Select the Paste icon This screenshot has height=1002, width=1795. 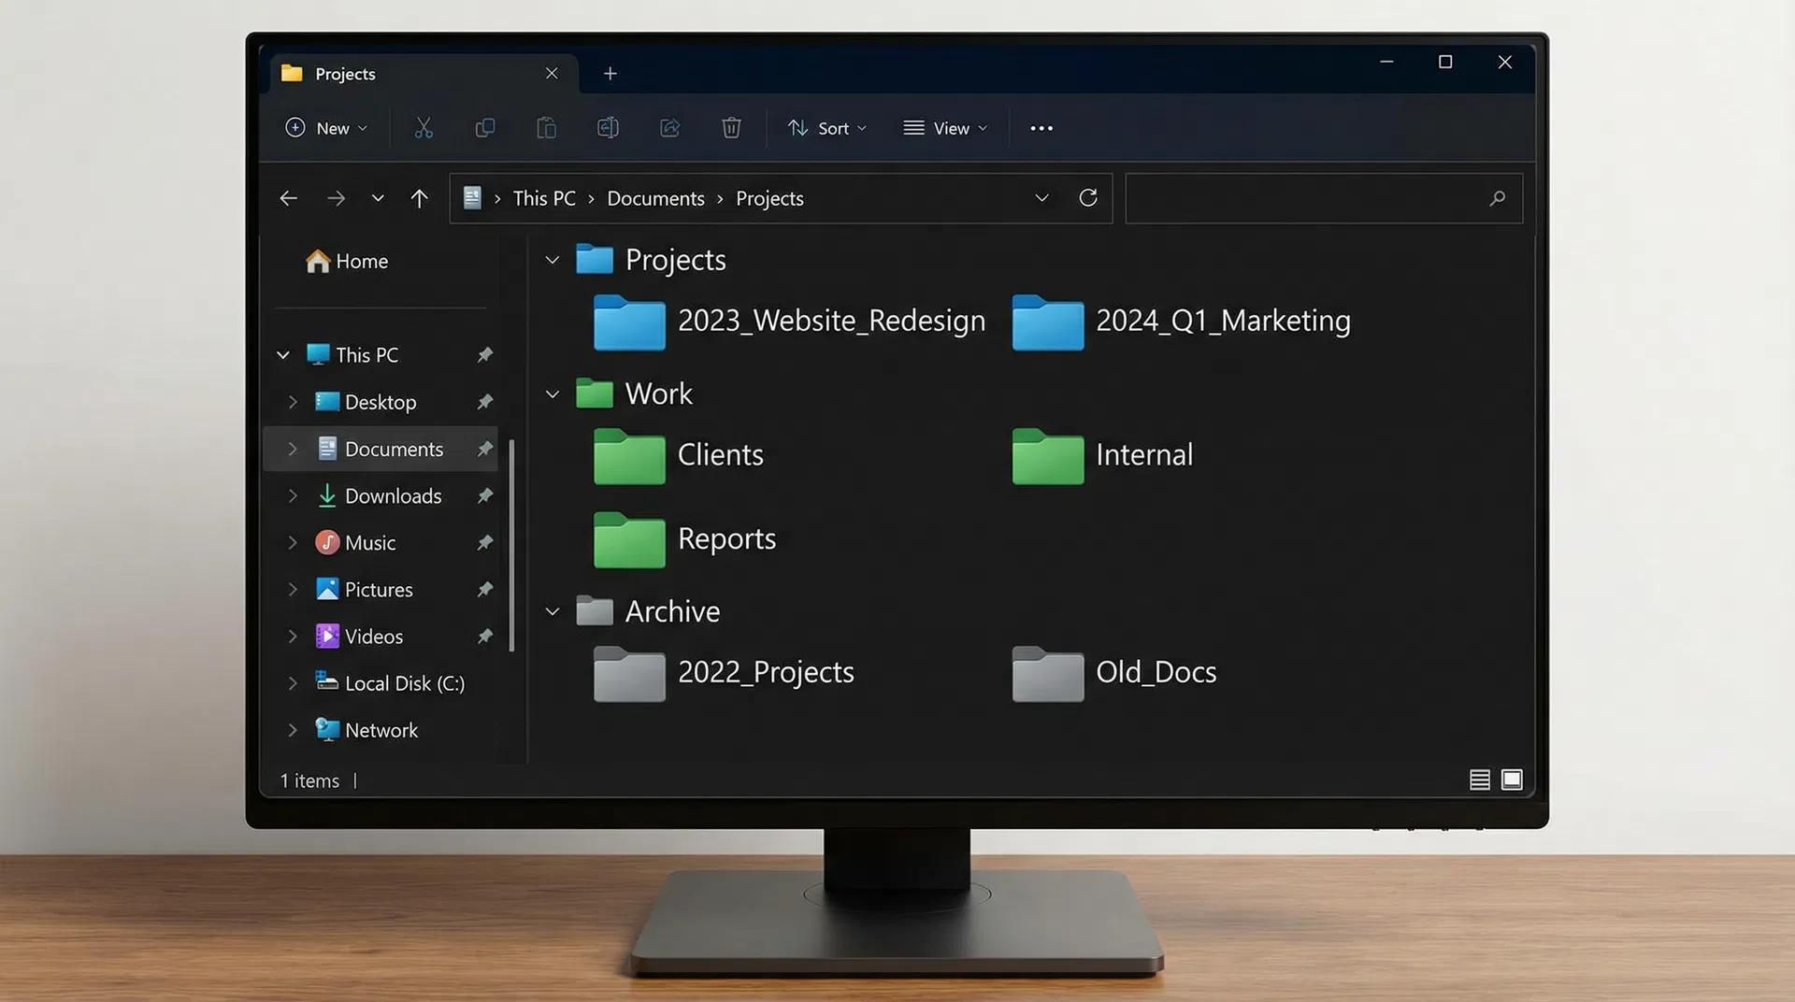[x=547, y=128]
